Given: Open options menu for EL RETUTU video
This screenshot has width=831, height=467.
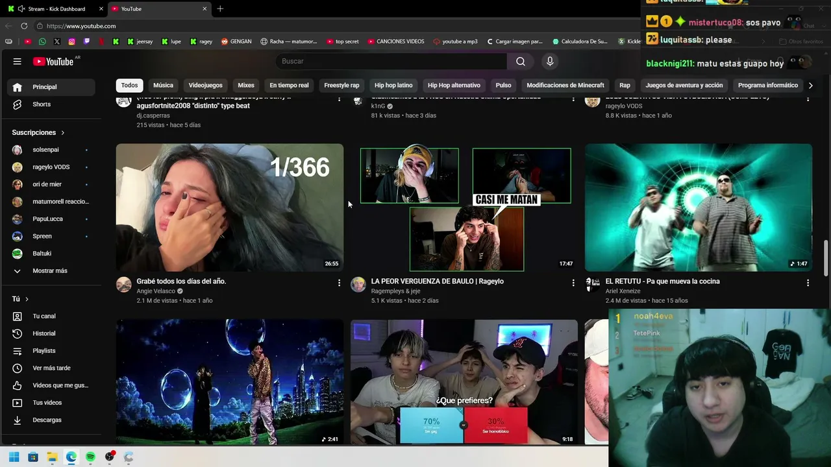Looking at the screenshot, I should tap(808, 283).
